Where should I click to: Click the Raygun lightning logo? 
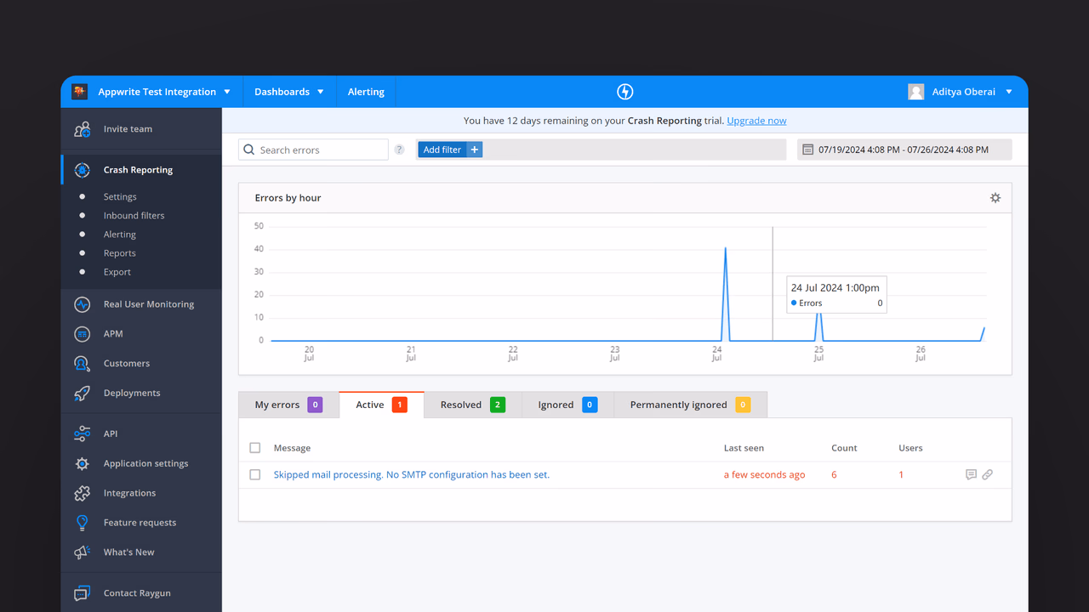click(x=624, y=92)
